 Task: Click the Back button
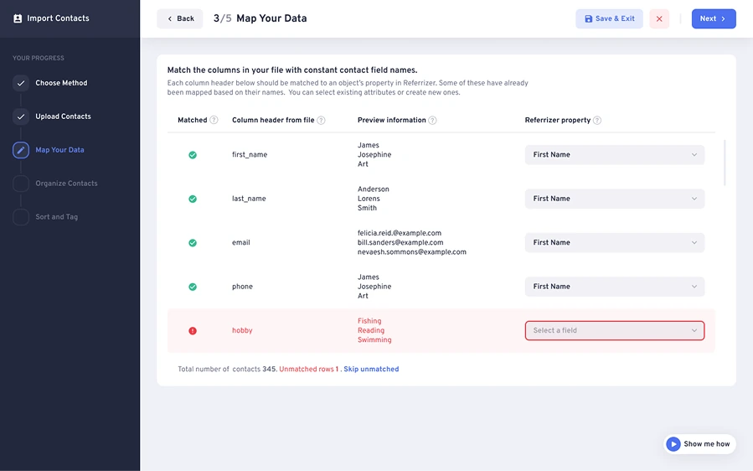pyautogui.click(x=180, y=18)
